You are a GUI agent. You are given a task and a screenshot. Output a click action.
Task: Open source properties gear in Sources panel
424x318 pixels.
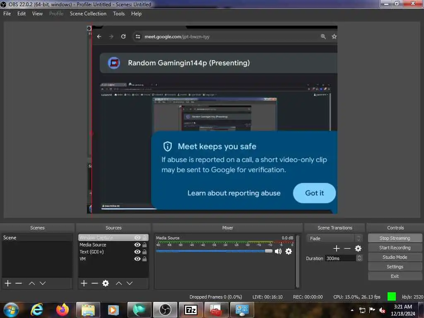tap(106, 283)
